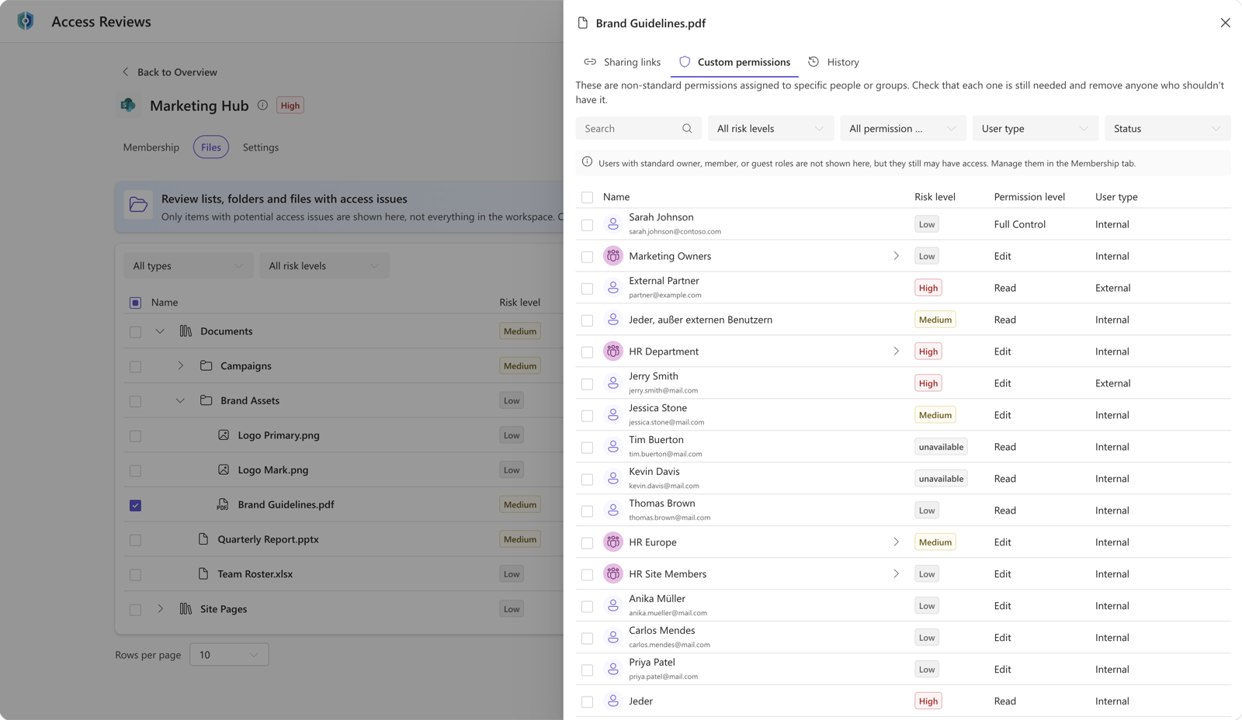Viewport: 1242px width, 720px height.
Task: Click the document icon in the panel title
Action: [x=583, y=23]
